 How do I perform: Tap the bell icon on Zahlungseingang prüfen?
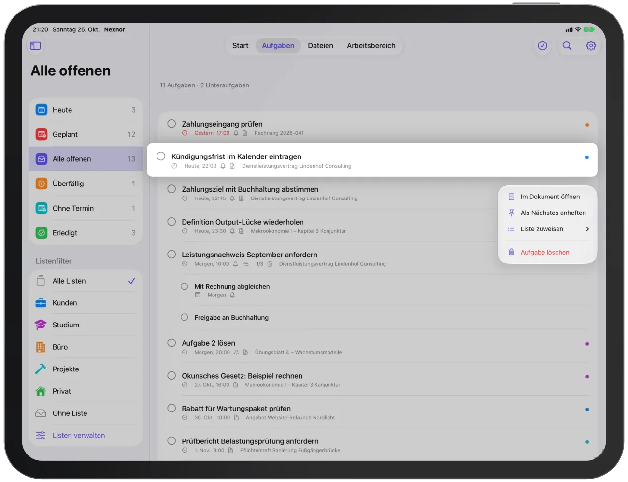click(236, 133)
